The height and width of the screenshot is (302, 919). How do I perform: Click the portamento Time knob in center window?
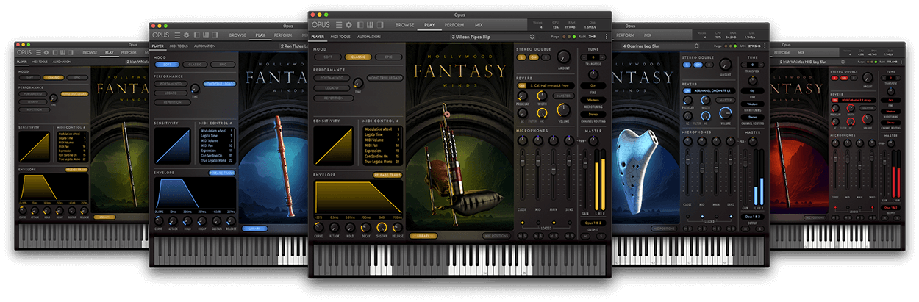pos(358,84)
